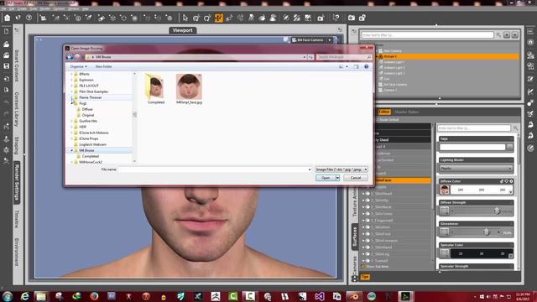Click the Diffuse Strength map button

[x=445, y=211]
